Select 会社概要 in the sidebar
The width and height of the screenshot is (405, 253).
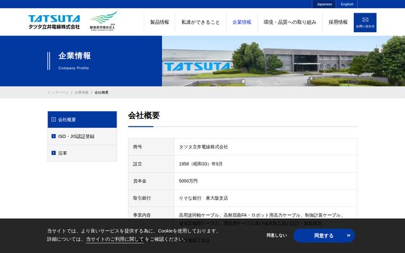tap(82, 120)
